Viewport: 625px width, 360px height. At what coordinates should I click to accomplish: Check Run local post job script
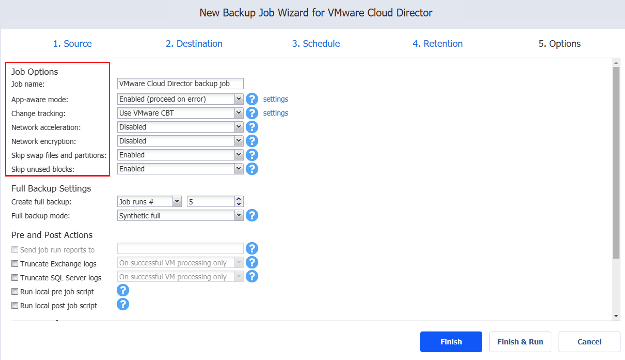point(15,305)
